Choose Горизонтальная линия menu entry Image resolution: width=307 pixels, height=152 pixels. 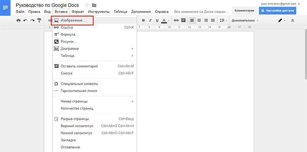pyautogui.click(x=95, y=91)
